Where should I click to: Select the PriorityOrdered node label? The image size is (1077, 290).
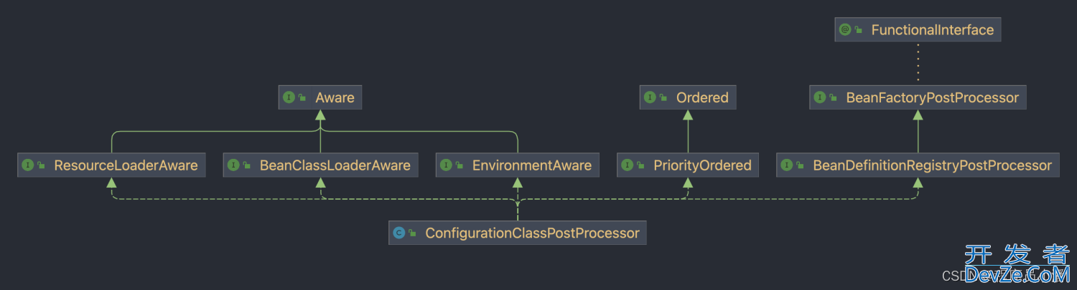pos(702,165)
